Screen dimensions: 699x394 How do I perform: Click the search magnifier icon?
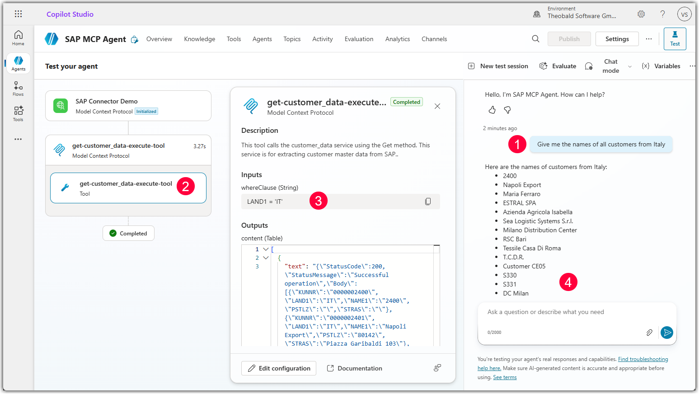[535, 39]
